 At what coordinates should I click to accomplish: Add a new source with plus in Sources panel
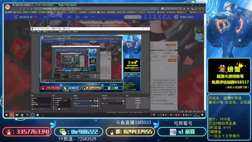point(54,109)
